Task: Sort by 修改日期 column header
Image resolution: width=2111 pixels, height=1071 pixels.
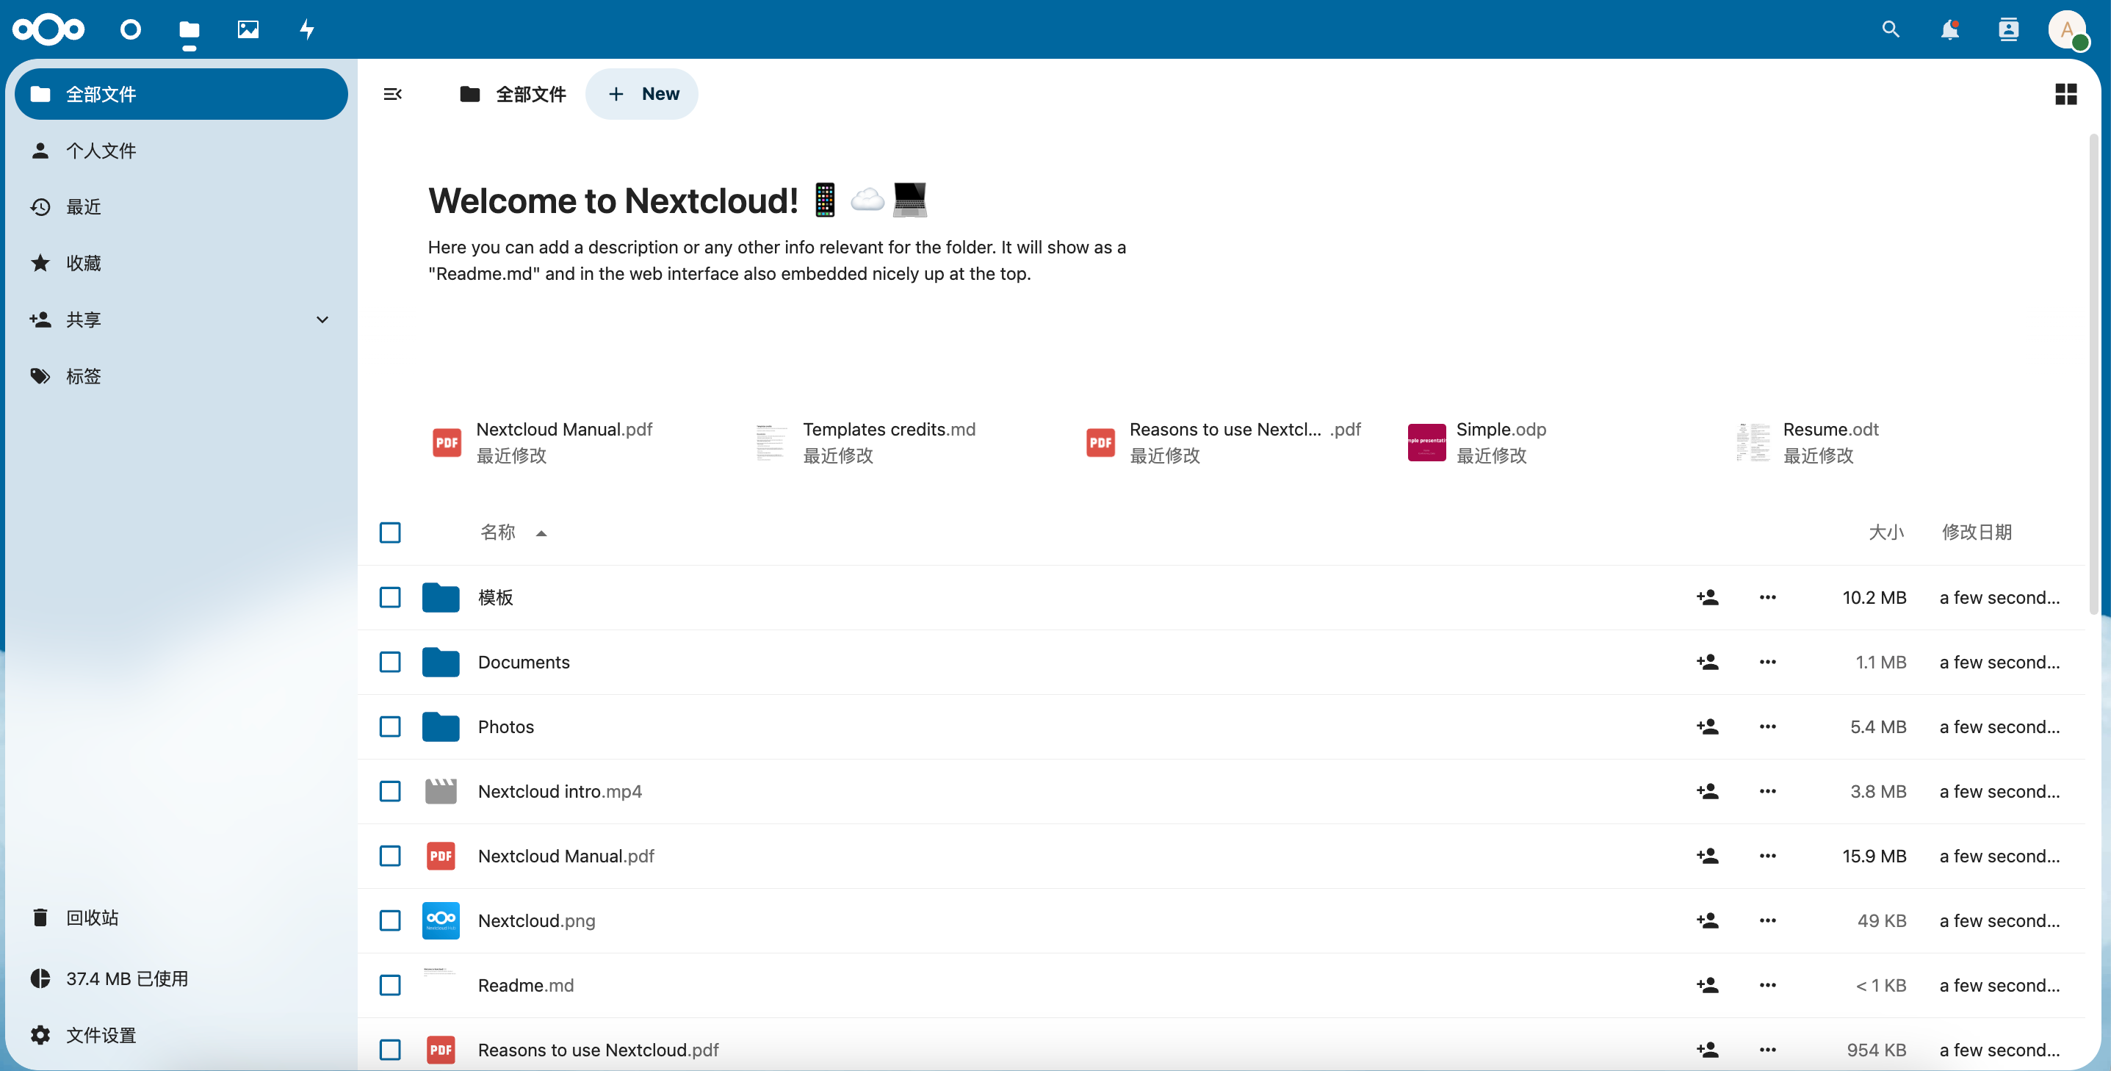Action: [1977, 533]
